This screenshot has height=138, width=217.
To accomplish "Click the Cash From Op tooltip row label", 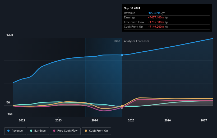I will click(x=133, y=27).
